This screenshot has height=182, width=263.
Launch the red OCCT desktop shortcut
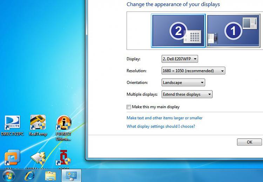point(63,159)
